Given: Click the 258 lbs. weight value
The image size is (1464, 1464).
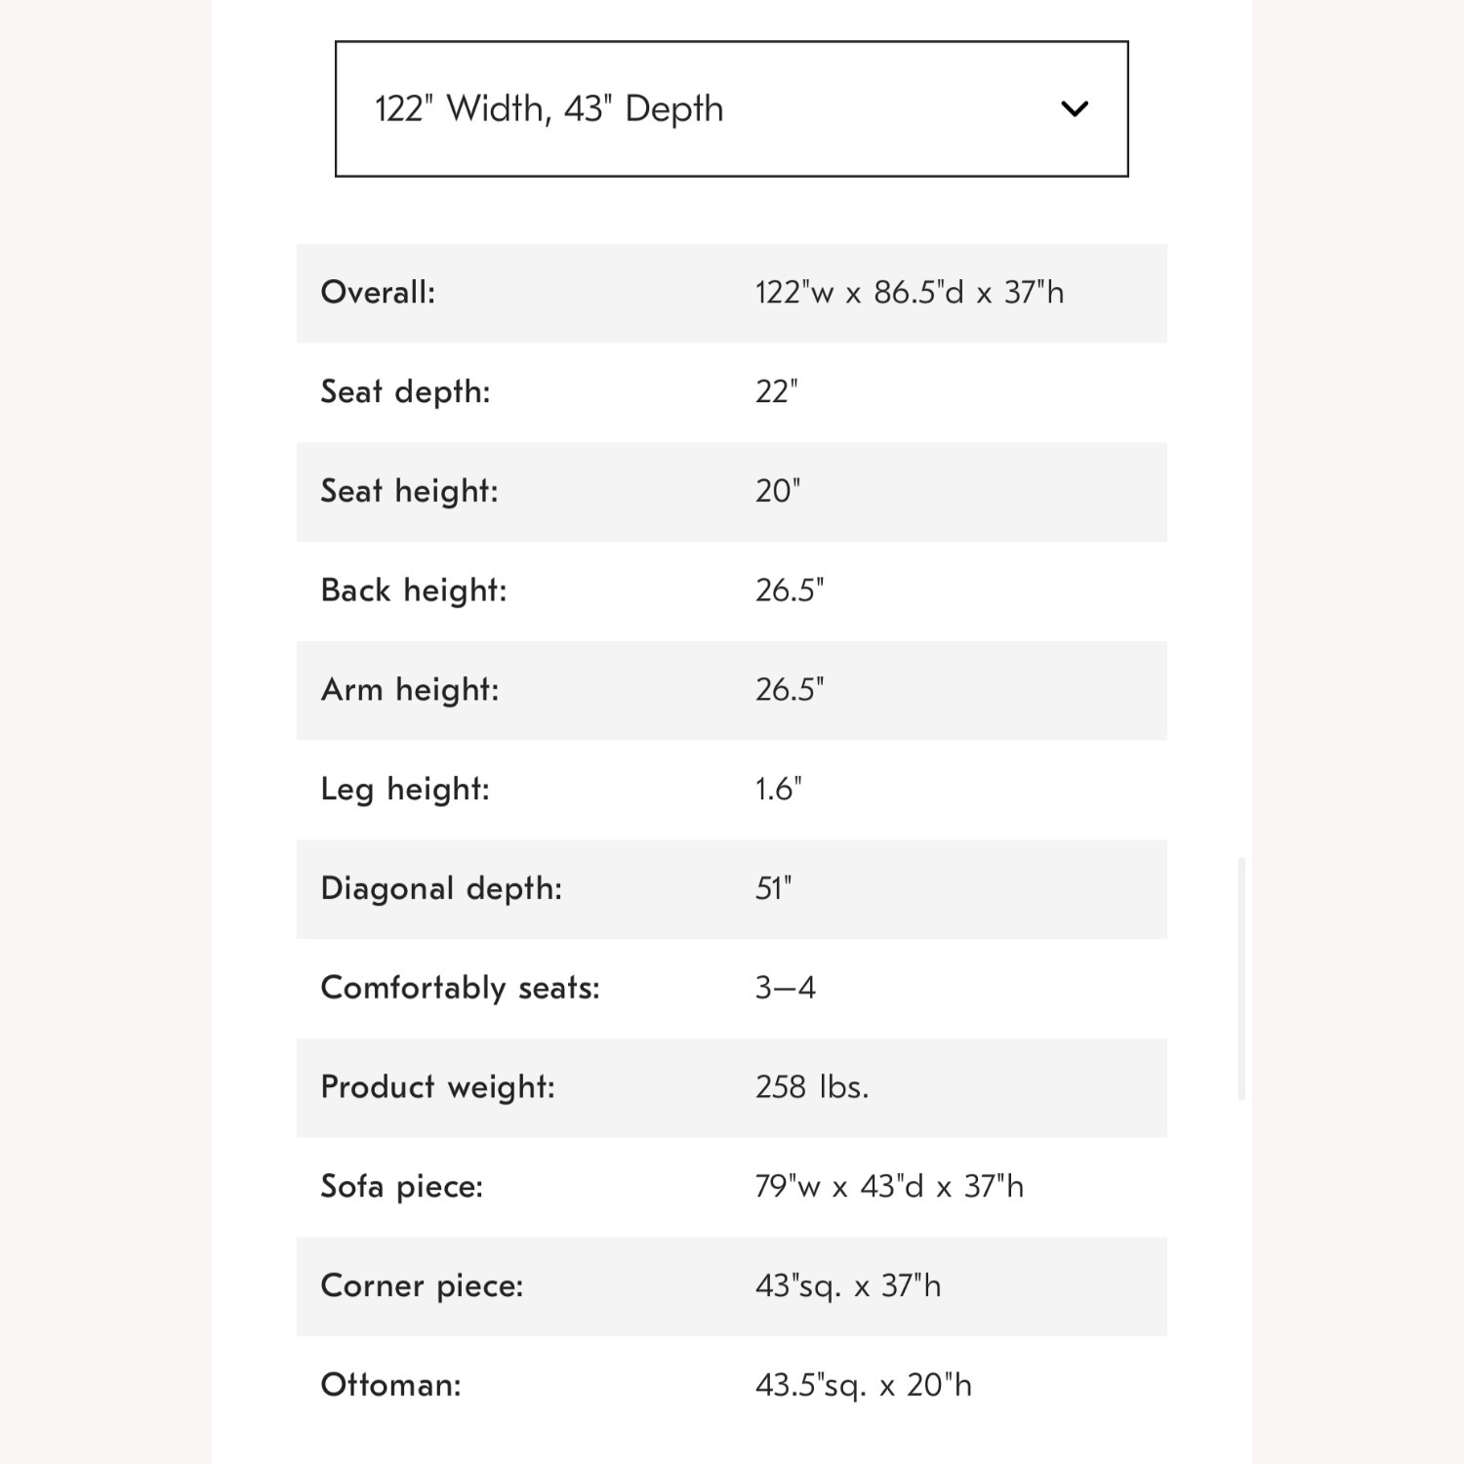Looking at the screenshot, I should point(811,1086).
